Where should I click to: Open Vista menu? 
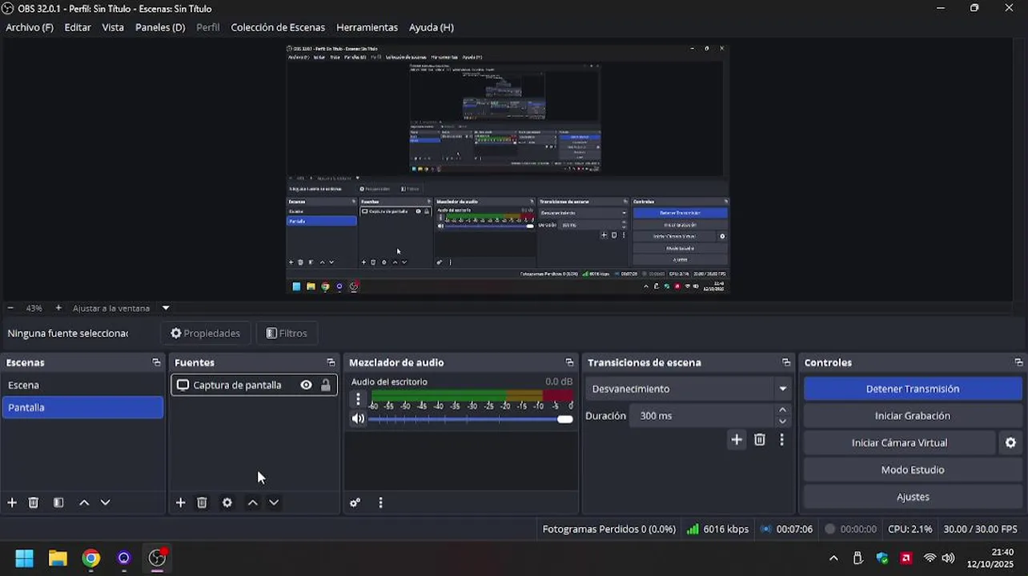[x=113, y=27]
